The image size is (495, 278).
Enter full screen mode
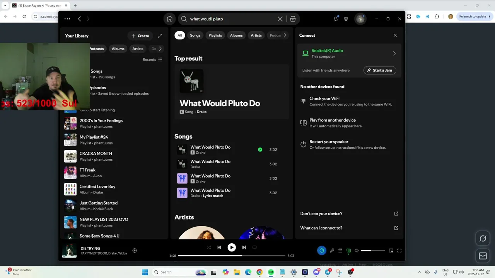point(399,251)
